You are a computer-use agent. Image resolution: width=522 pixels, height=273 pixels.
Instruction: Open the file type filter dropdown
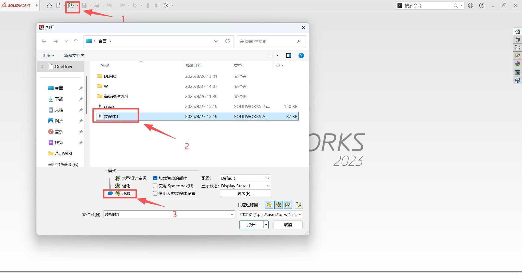[271, 215]
